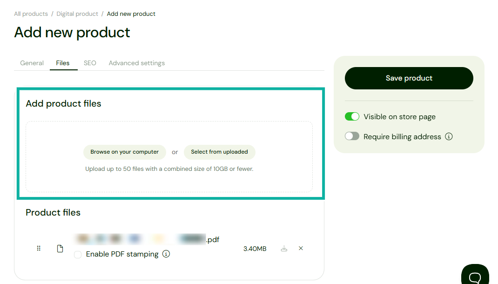Go to Advanced settings tab
498x284 pixels.
[x=136, y=63]
